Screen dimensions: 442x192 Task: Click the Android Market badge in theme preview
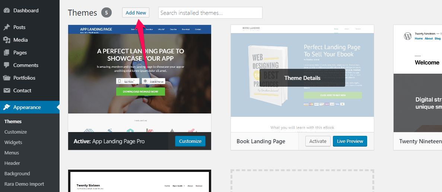(153, 81)
